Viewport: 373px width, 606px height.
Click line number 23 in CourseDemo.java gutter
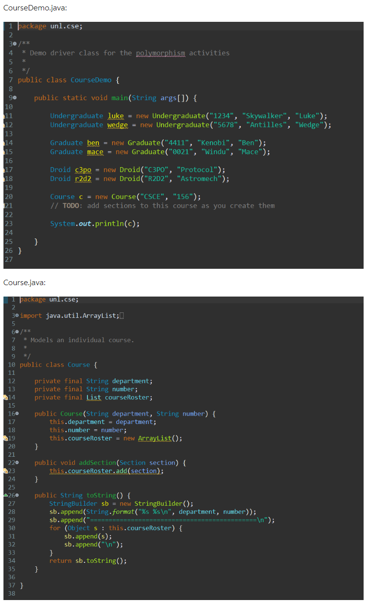pyautogui.click(x=8, y=224)
